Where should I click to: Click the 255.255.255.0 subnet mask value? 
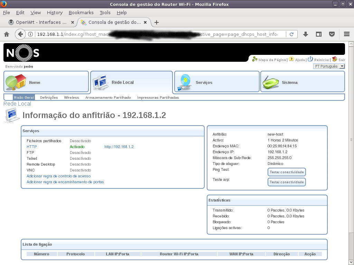pos(279,158)
